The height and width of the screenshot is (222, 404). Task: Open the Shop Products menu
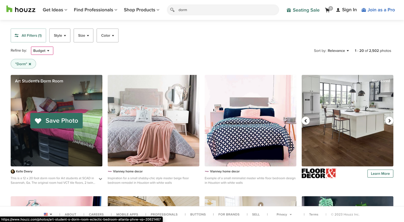141,10
